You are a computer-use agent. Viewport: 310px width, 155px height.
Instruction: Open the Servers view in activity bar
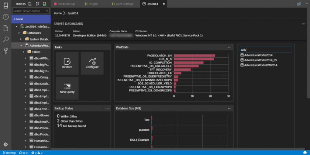coord(6,5)
